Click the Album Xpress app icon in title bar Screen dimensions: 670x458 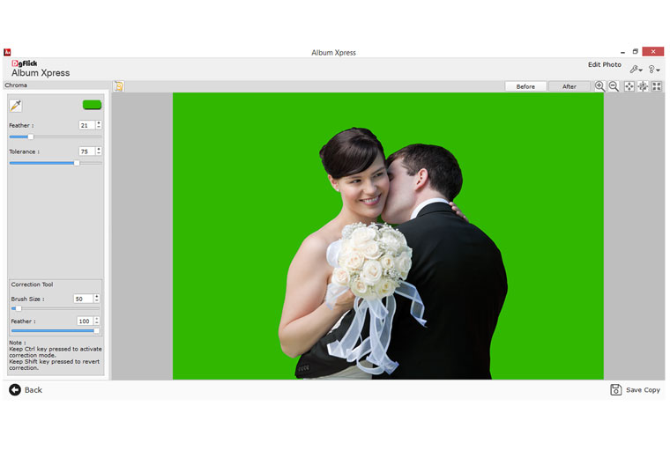7,52
